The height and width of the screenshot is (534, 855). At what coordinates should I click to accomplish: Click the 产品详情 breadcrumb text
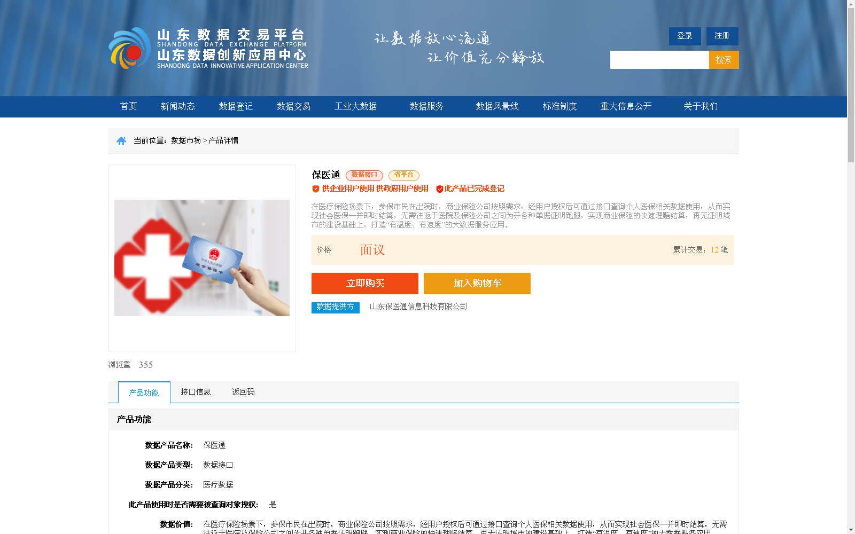[x=223, y=140]
